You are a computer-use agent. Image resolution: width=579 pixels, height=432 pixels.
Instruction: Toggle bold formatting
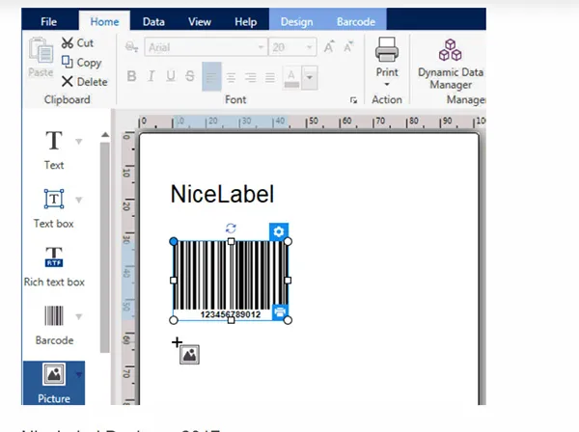pyautogui.click(x=131, y=76)
